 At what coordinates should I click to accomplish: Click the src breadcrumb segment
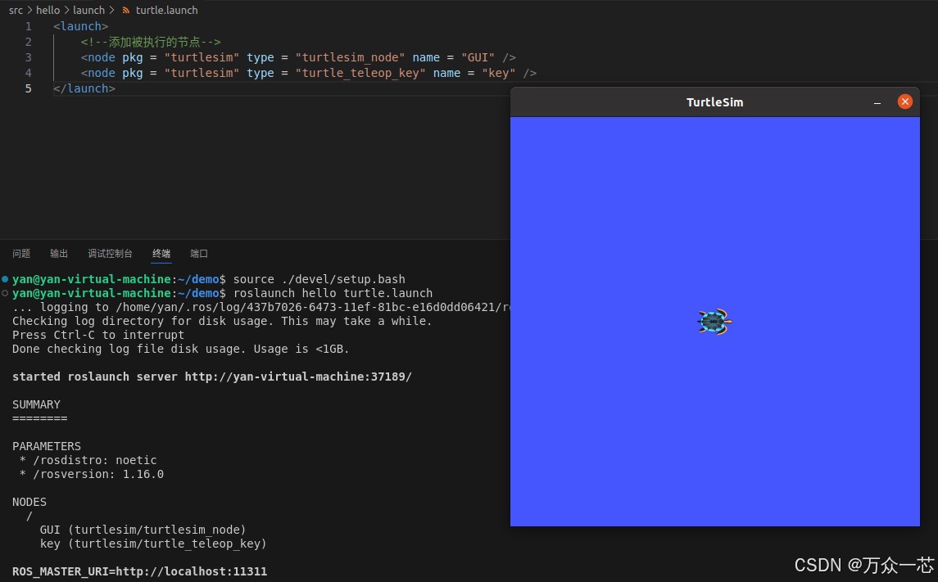[x=16, y=10]
